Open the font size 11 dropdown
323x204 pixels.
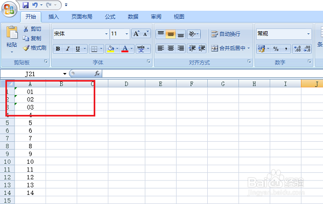pyautogui.click(x=127, y=34)
